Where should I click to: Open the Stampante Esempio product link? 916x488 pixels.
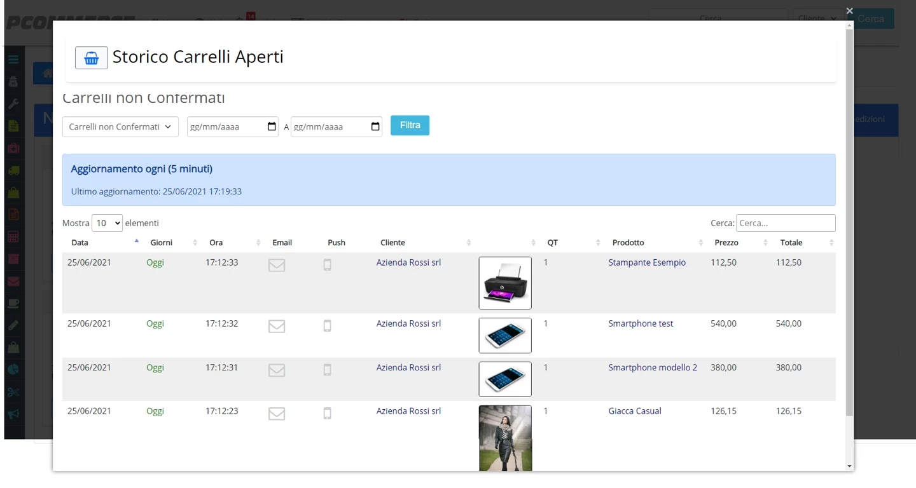647,262
